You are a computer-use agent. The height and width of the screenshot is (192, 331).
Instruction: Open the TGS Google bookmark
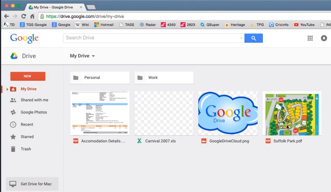click(33, 25)
